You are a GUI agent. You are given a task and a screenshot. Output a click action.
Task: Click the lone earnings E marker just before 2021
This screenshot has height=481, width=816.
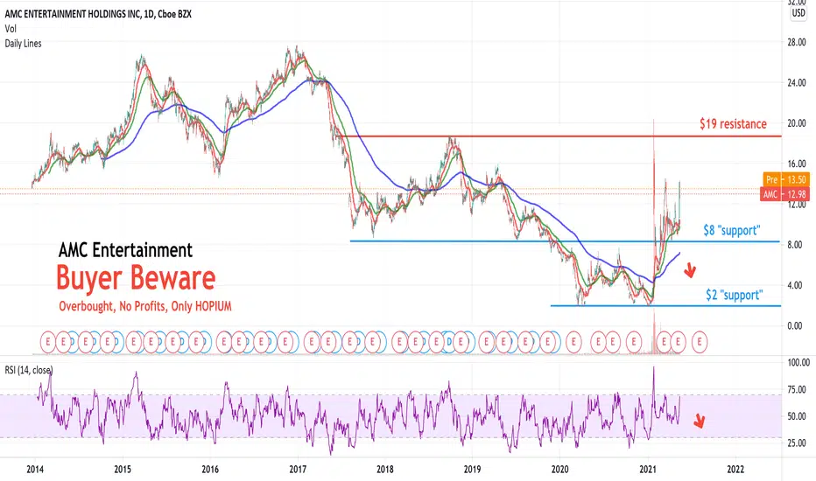pyautogui.click(x=634, y=342)
